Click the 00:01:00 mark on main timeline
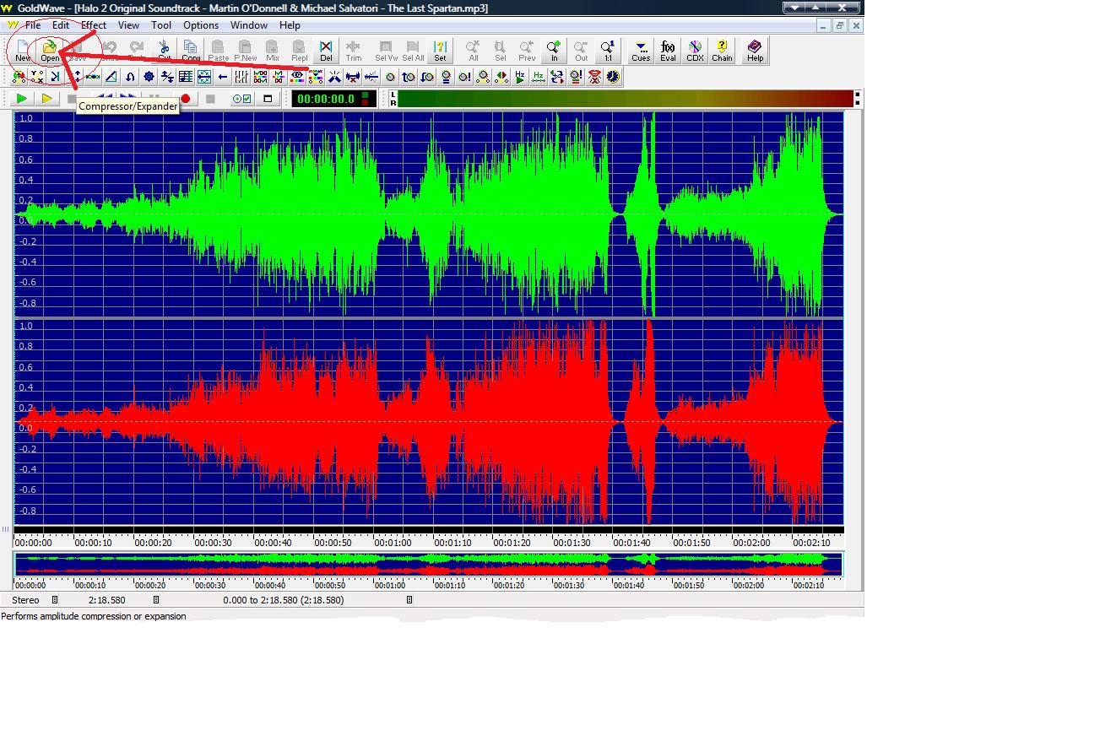This screenshot has width=1100, height=752. tap(392, 542)
